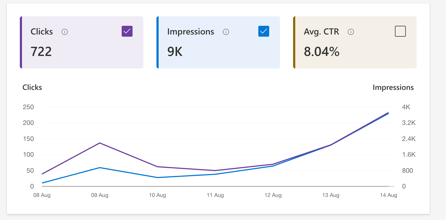446x220 pixels.
Task: Select the Impressions metric card
Action: [x=218, y=42]
